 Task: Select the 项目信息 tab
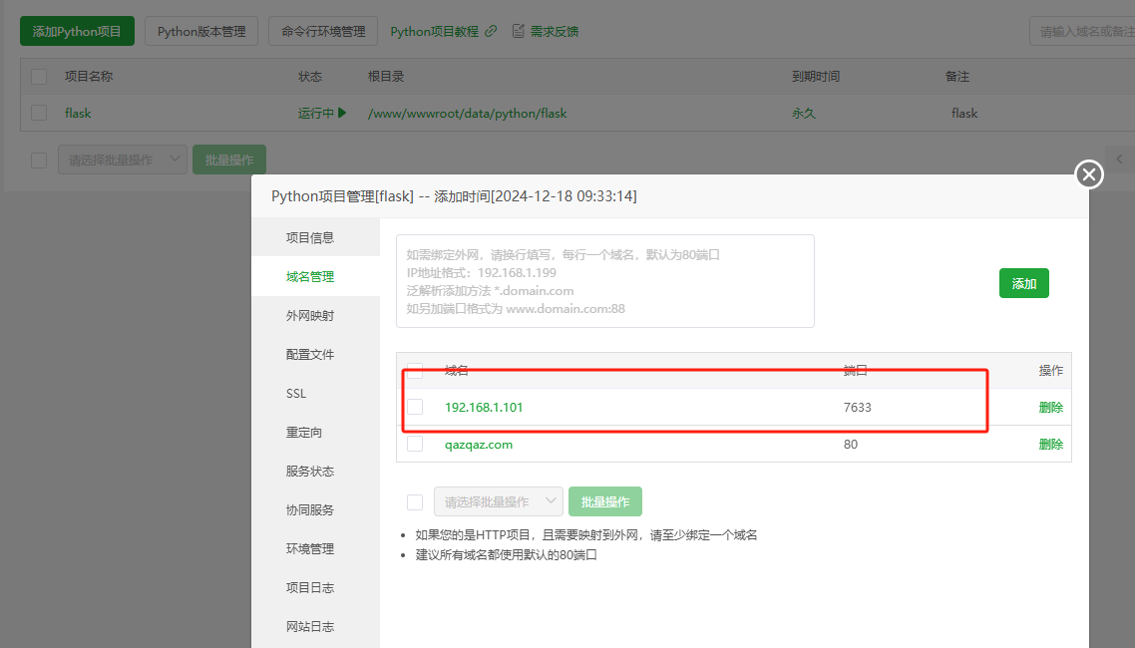(x=315, y=237)
